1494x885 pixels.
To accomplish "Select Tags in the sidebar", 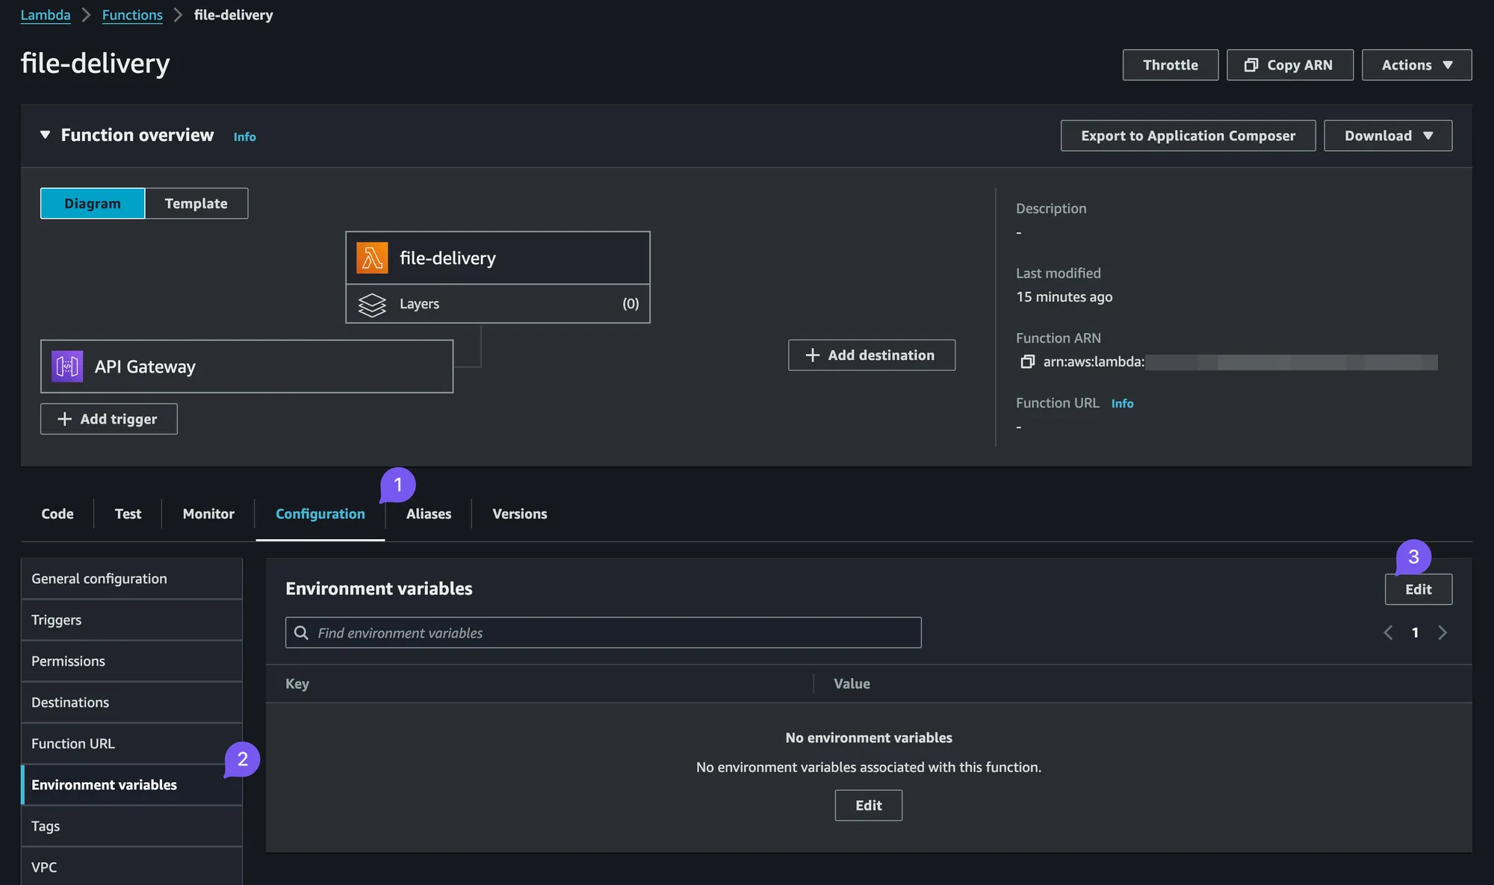I will pos(131,826).
